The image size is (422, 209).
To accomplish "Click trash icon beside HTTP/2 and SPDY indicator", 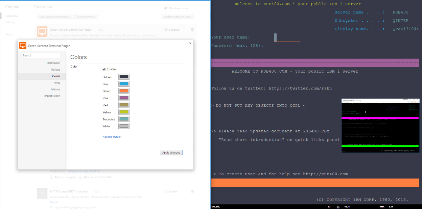I will point(192,191).
